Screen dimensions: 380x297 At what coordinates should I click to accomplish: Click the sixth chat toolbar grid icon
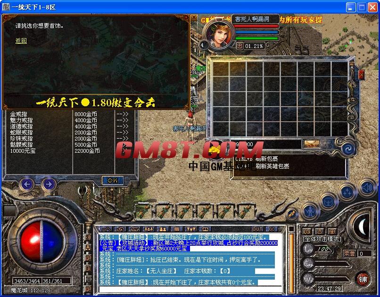tap(177, 229)
